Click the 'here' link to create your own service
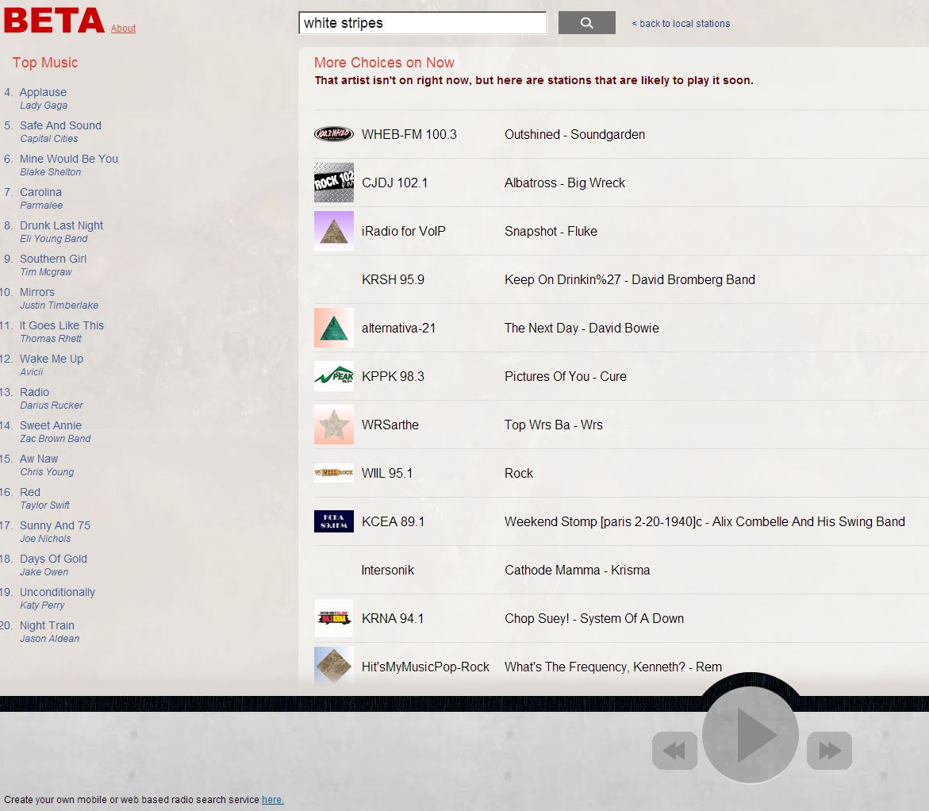This screenshot has width=929, height=811. (x=273, y=799)
